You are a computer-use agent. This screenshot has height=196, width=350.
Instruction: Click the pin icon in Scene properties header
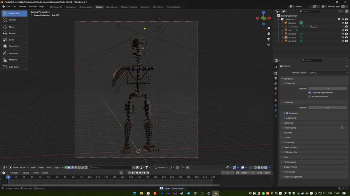point(346,66)
